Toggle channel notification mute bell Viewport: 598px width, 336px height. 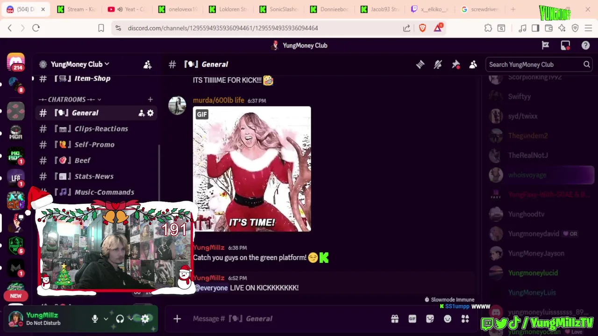pos(438,65)
